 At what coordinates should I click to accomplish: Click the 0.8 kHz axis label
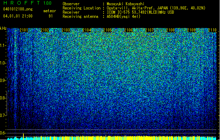[x=3, y=98]
